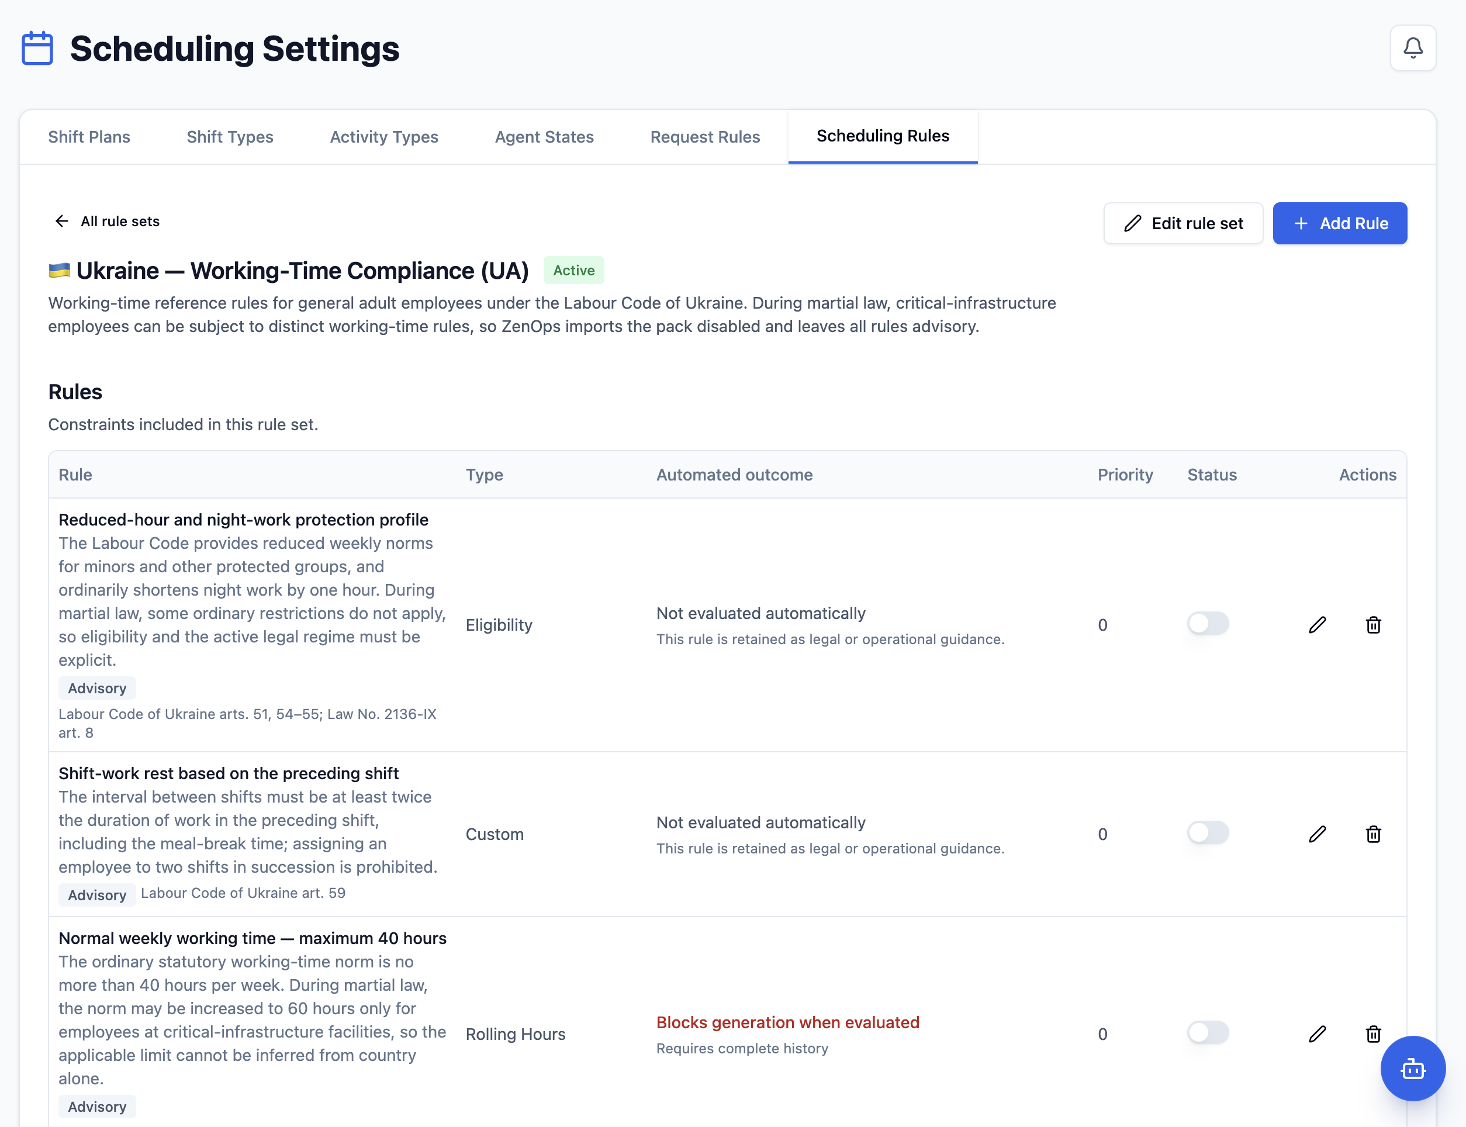Click the Custom type cell

click(x=495, y=835)
